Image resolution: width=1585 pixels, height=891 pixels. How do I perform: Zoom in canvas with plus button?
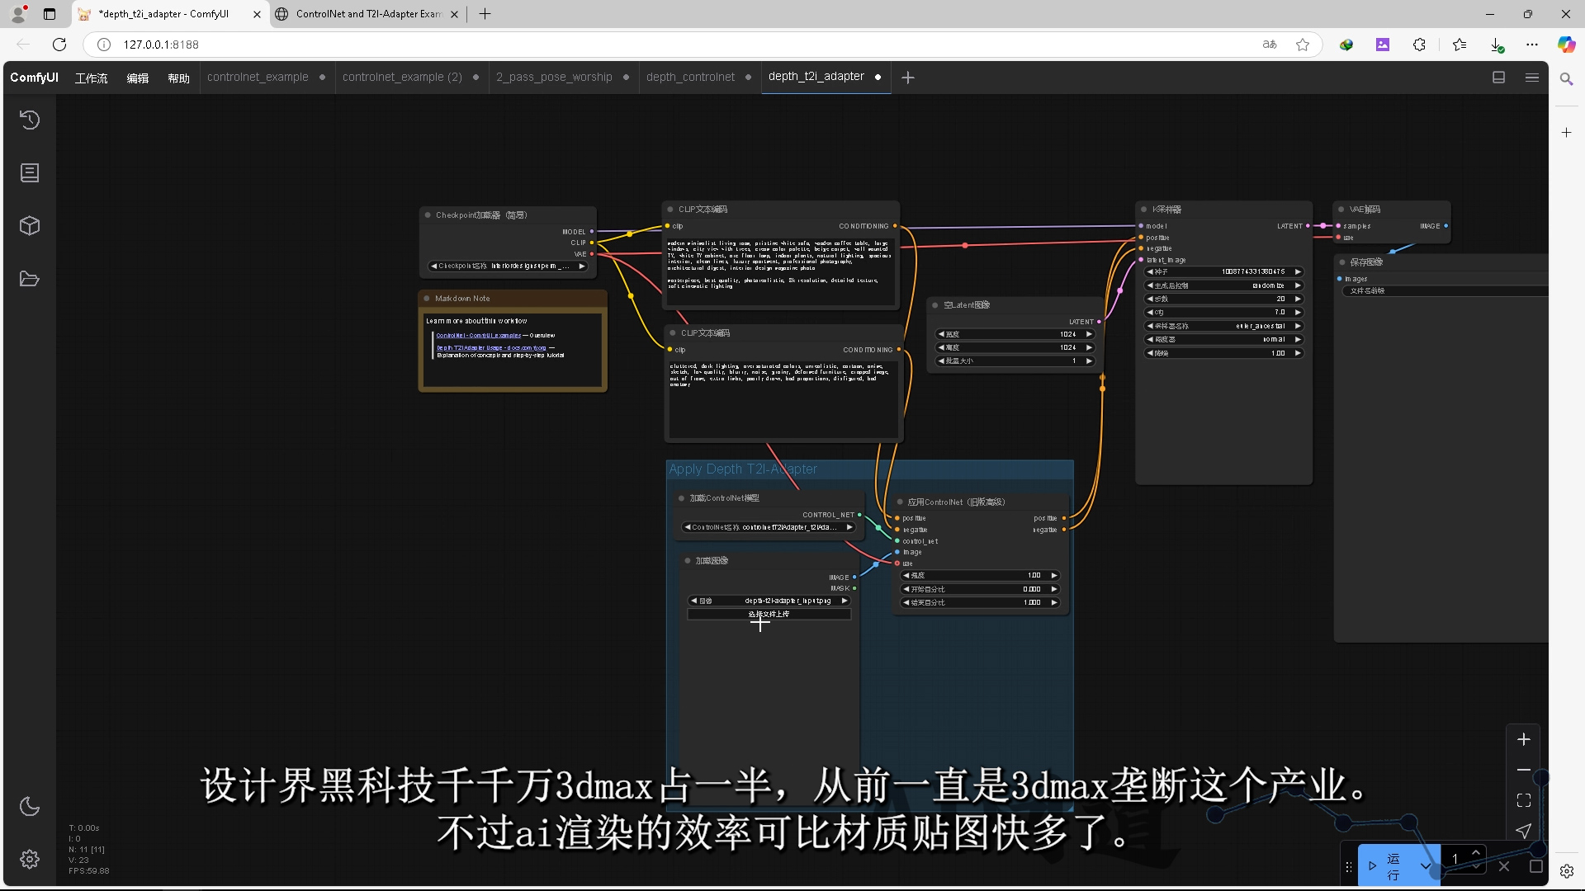coord(1524,740)
